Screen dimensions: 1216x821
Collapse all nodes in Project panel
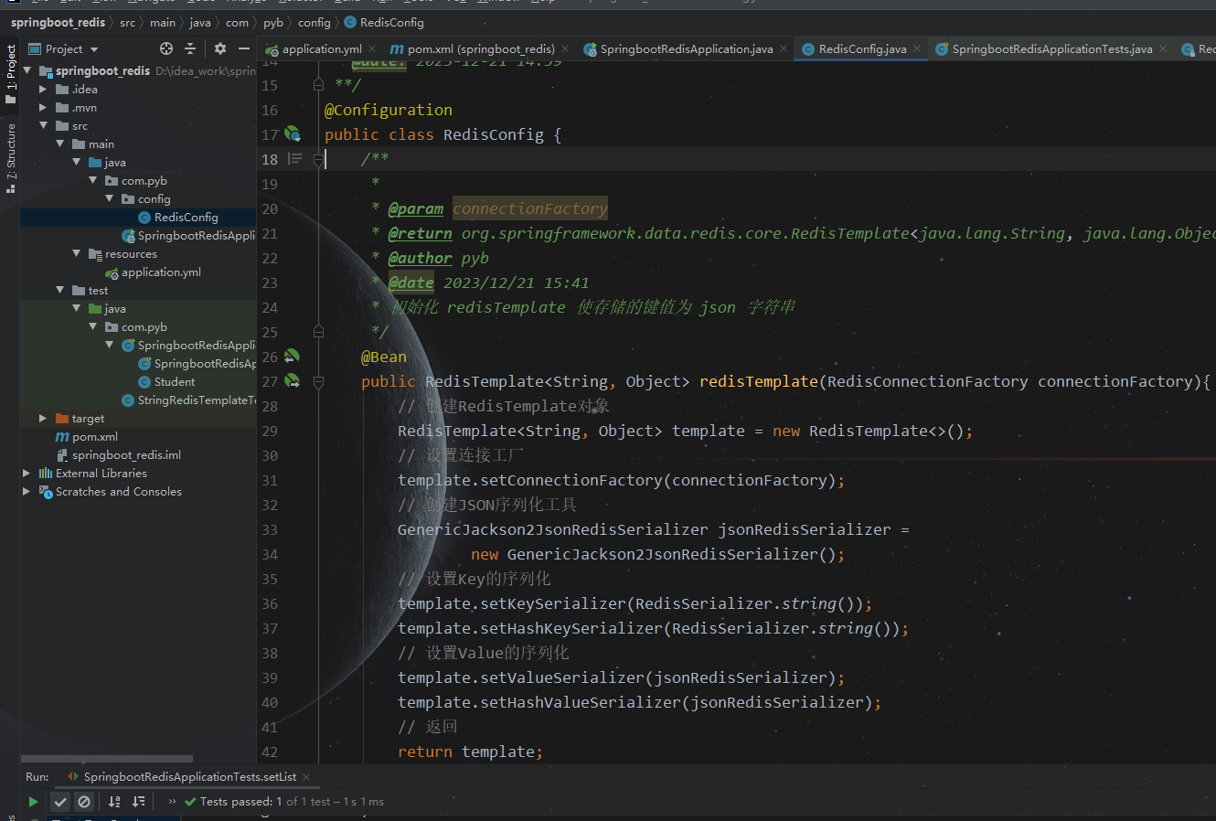190,48
